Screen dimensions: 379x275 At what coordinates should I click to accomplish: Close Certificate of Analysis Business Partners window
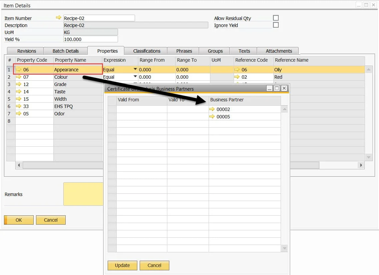284,88
